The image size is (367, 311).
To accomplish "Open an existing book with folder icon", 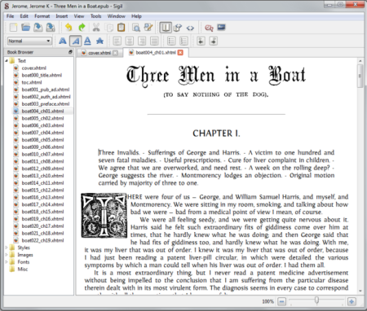I will pyautogui.click(x=26, y=28).
